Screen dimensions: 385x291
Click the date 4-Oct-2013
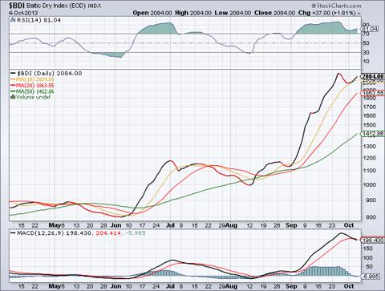click(23, 13)
